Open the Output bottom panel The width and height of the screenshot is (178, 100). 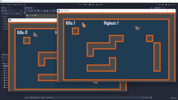(x=27, y=97)
